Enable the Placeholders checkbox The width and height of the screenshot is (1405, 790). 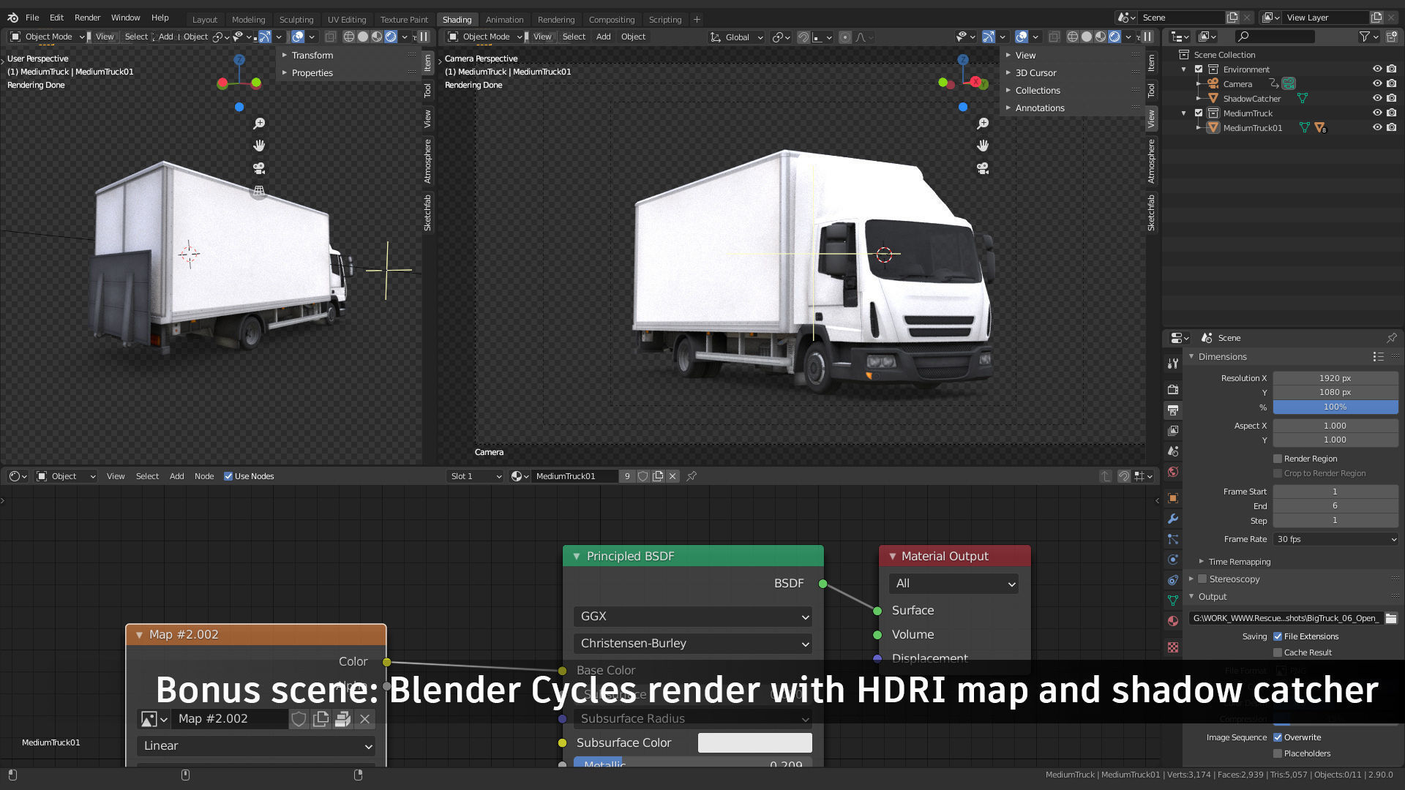click(1278, 753)
